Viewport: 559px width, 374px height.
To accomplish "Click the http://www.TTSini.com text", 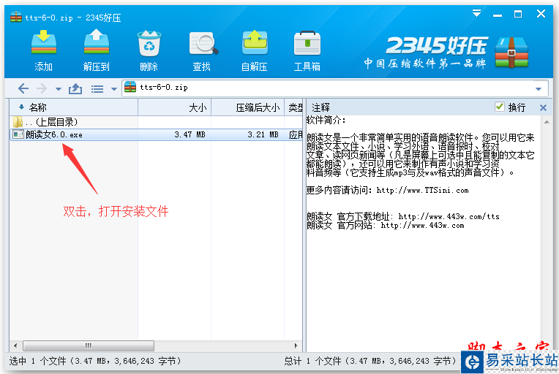I will click(422, 191).
